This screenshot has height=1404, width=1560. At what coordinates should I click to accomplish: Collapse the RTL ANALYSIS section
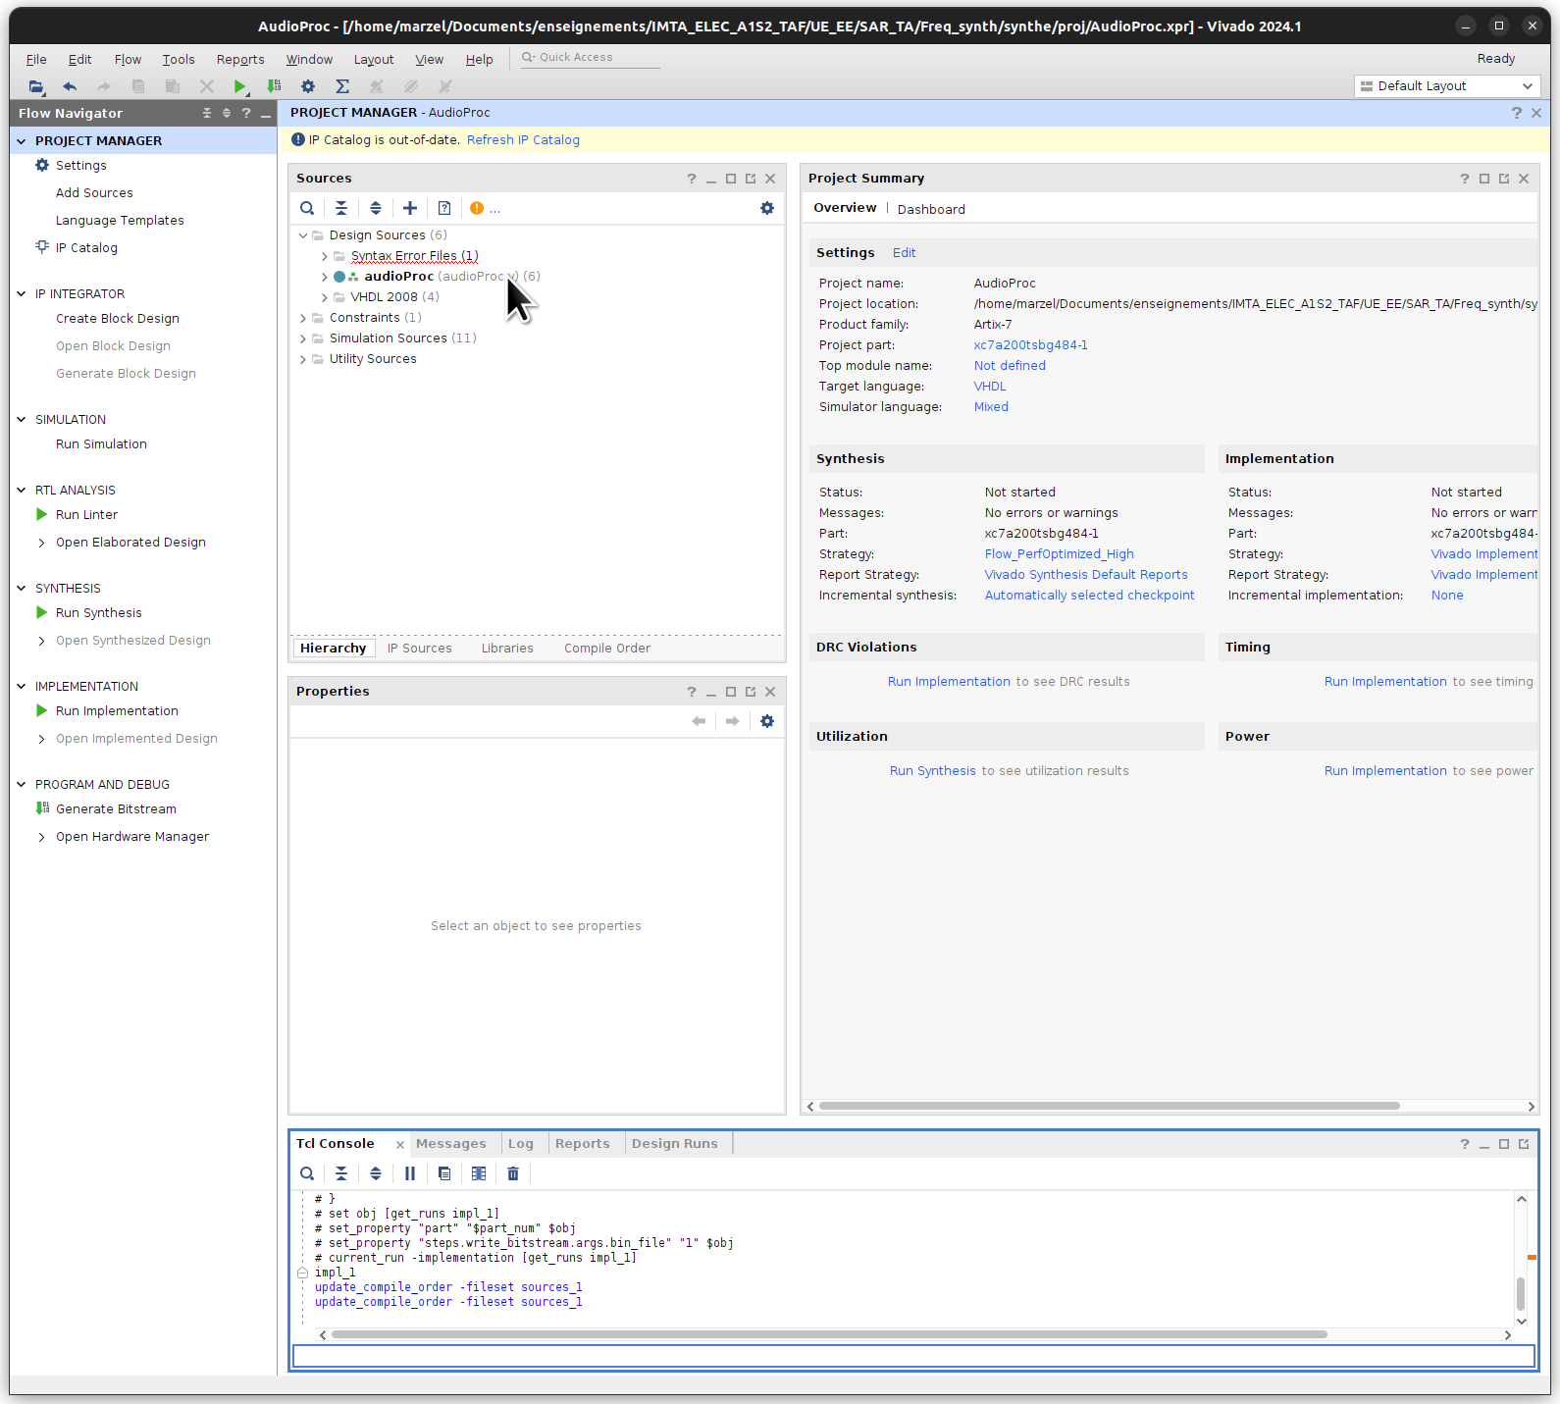point(22,491)
